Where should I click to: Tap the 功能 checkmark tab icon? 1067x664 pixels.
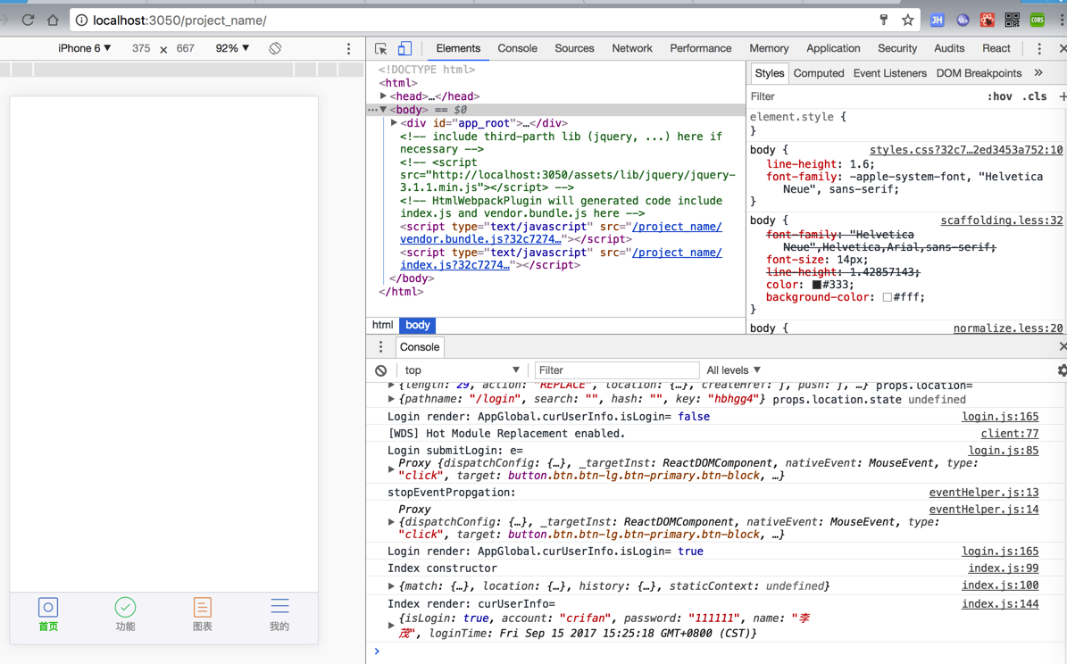125,608
